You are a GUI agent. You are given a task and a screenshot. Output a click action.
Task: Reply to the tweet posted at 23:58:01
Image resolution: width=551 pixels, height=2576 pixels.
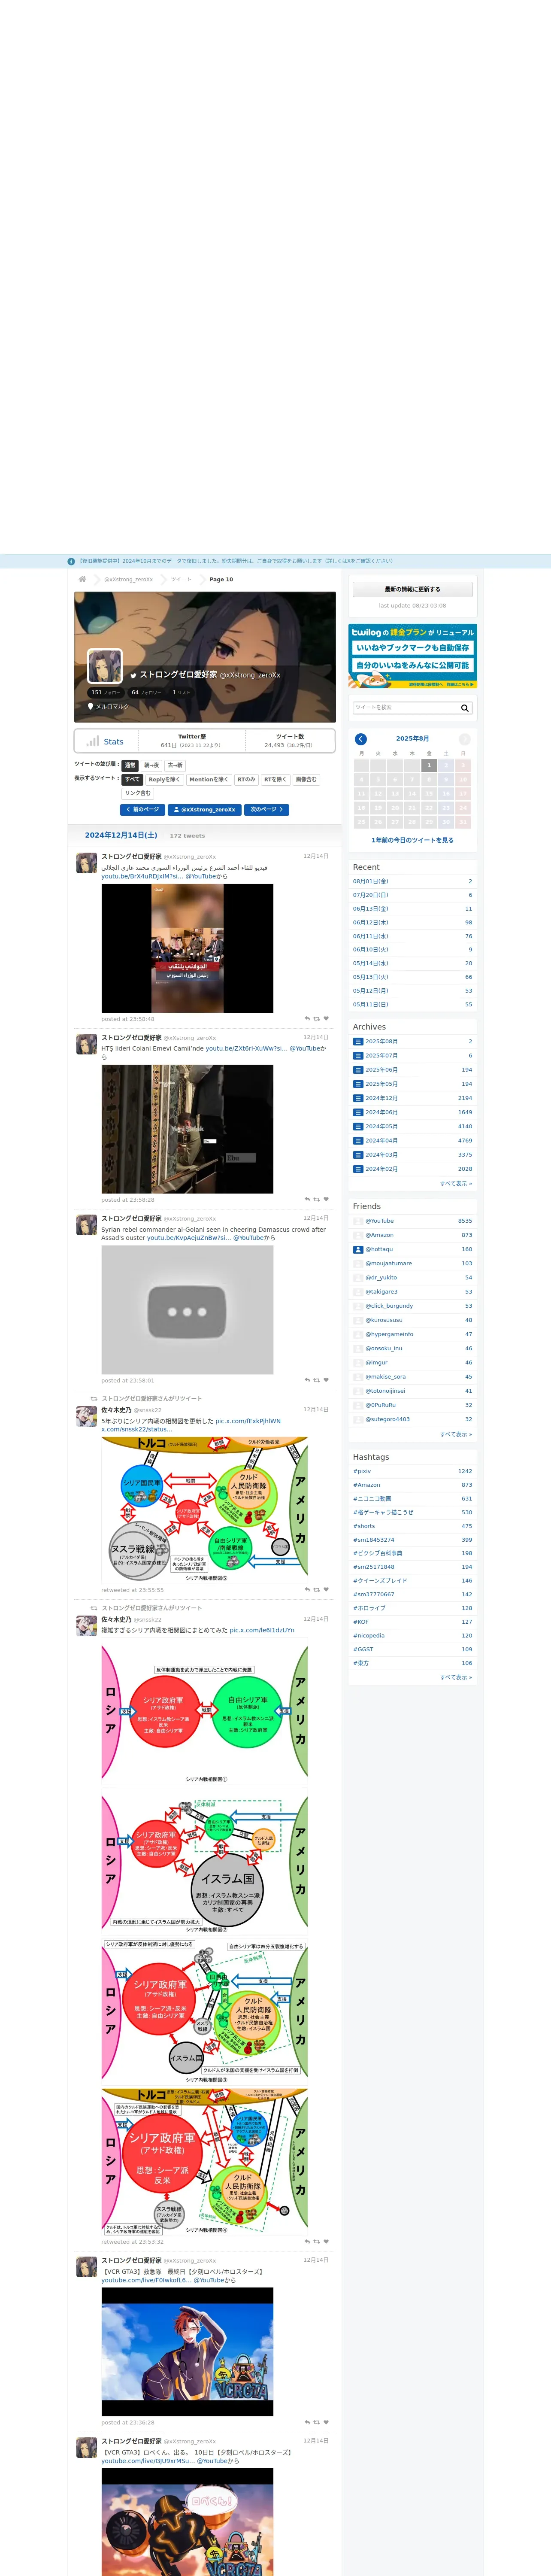[x=307, y=1380]
